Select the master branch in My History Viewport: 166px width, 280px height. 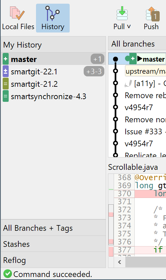point(53,59)
